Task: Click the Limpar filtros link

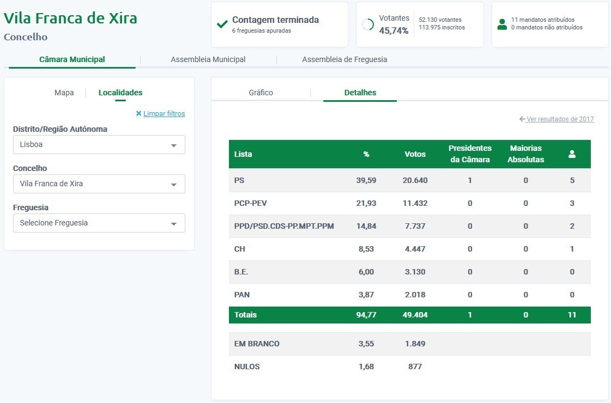Action: click(164, 114)
